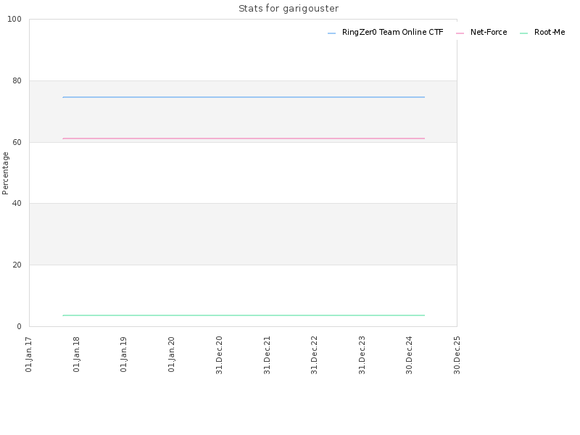580x435 pixels.
Task: Click the 100 value on y-axis
Action: click(x=14, y=20)
